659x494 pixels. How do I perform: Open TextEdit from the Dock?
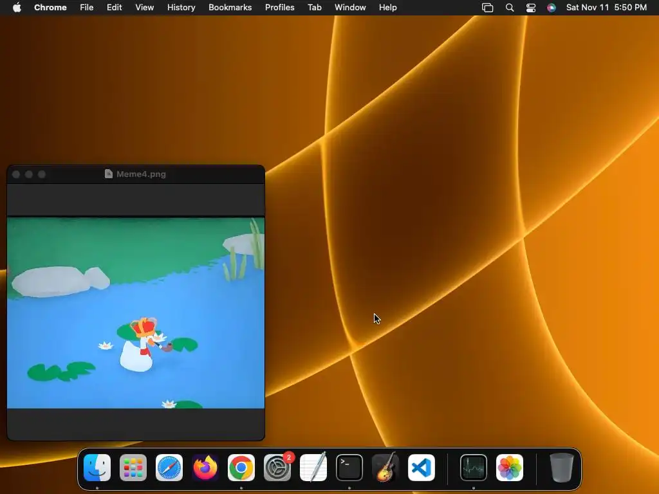coord(313,468)
